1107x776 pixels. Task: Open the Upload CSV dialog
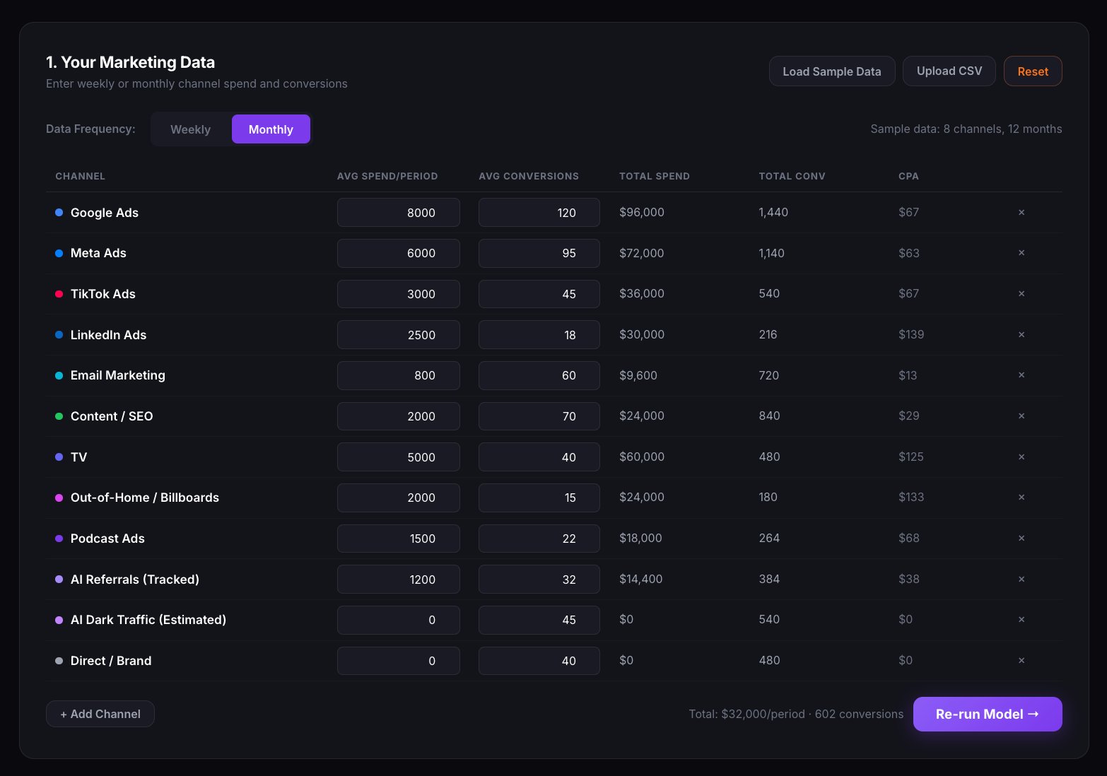949,71
